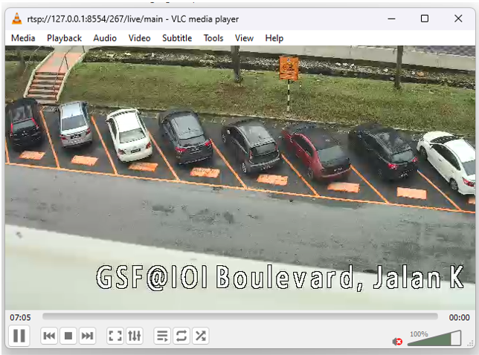Viewport: 479px width, 355px height.
Task: Open the Video menu
Action: 139,38
